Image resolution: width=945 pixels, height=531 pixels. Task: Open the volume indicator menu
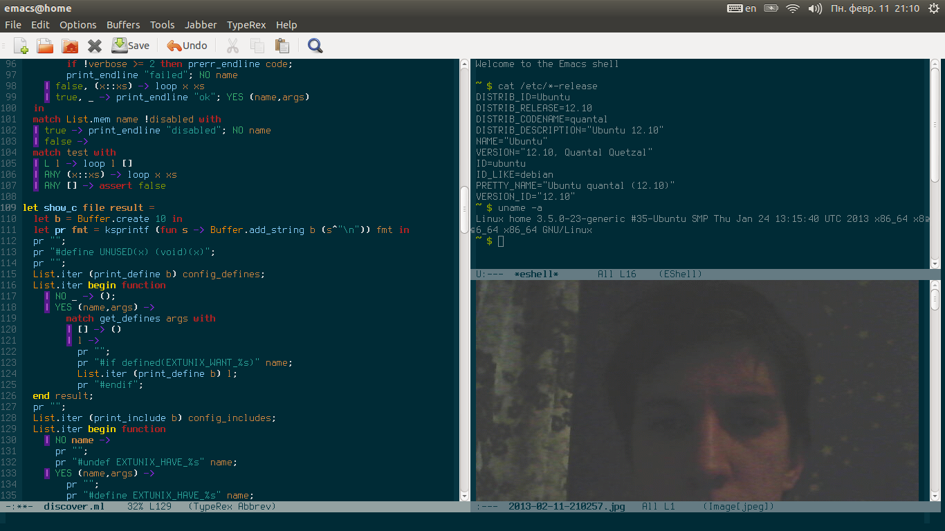pos(815,8)
